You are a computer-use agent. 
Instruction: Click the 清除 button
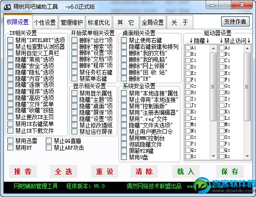(144, 171)
